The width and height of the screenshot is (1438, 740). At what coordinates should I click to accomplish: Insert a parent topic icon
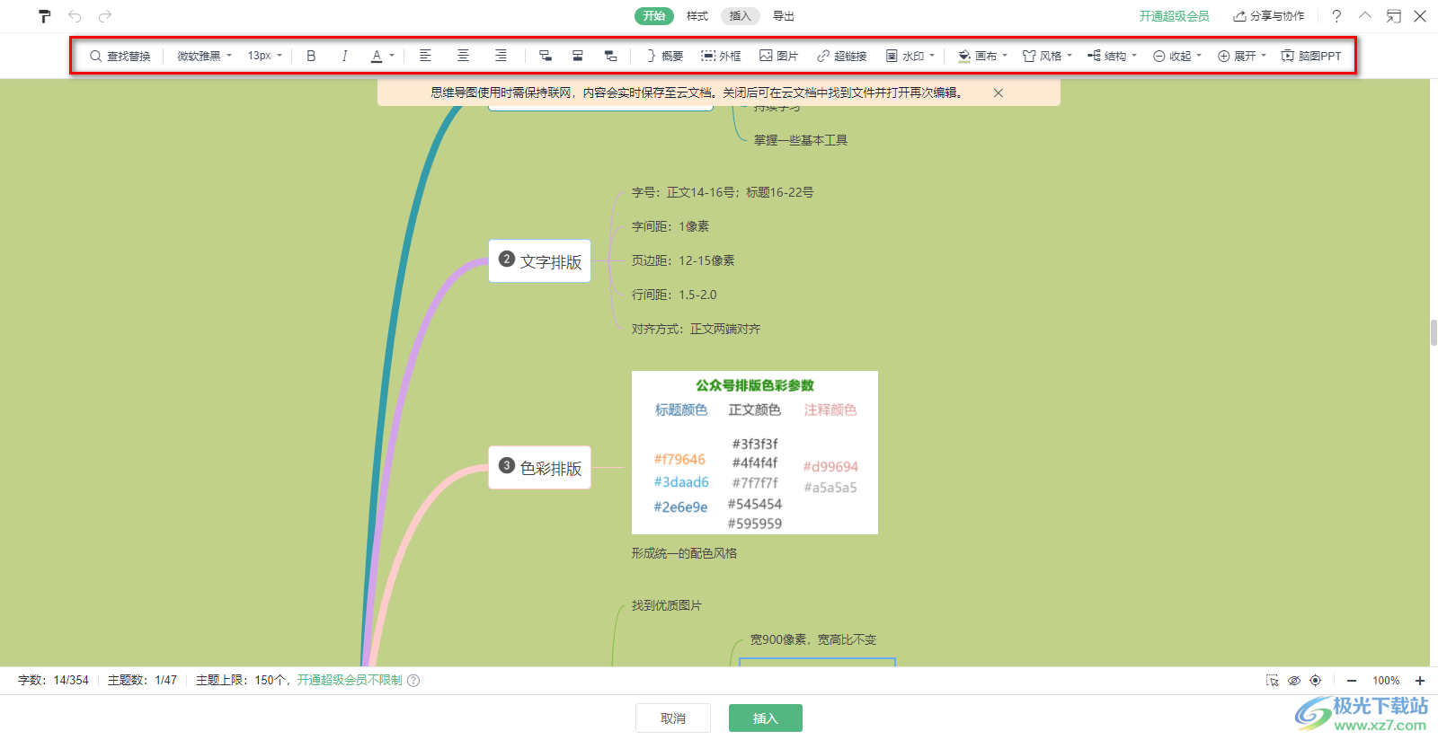coord(611,56)
